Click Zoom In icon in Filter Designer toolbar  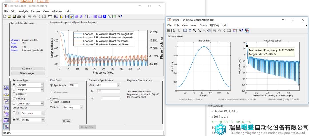[30, 17]
